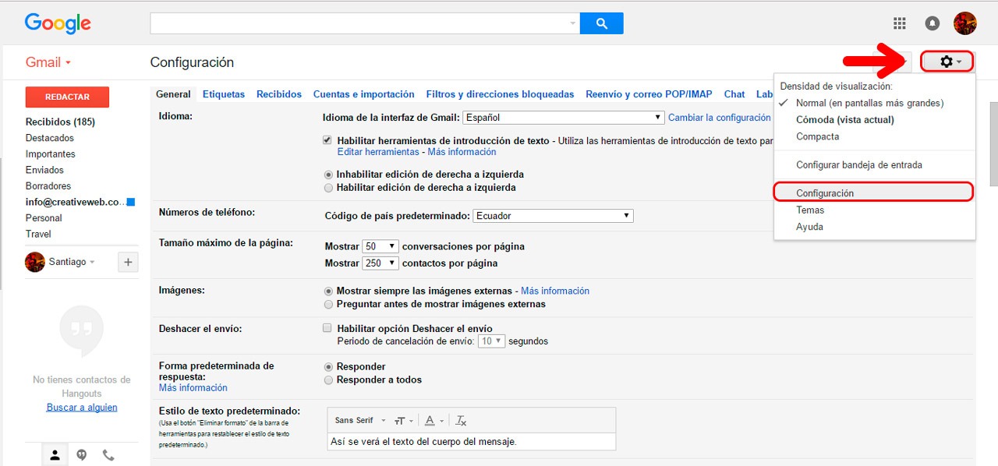
Task: Choose Responder a todos default reply
Action: click(328, 380)
